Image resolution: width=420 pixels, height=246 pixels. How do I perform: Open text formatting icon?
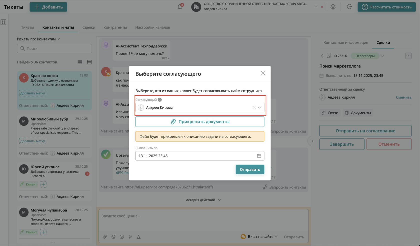[138, 237]
